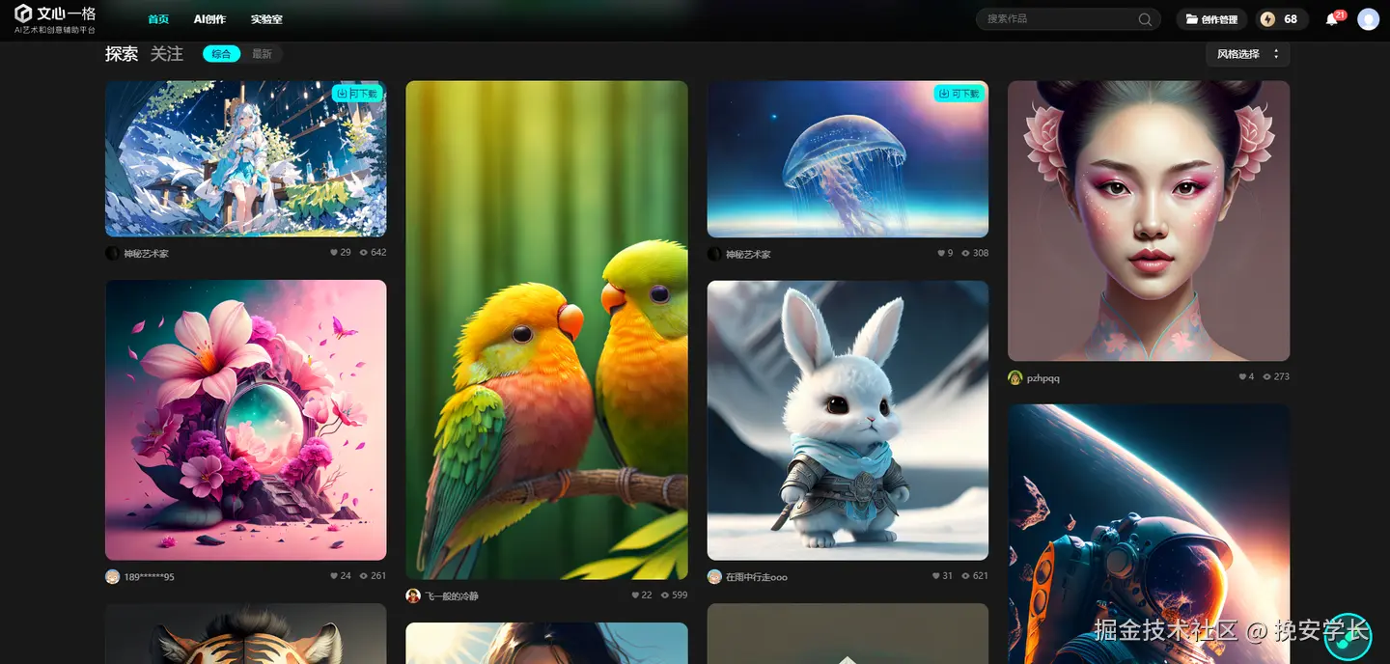The width and height of the screenshot is (1390, 664).
Task: Open the astronaut planet artwork
Action: pos(1149,534)
